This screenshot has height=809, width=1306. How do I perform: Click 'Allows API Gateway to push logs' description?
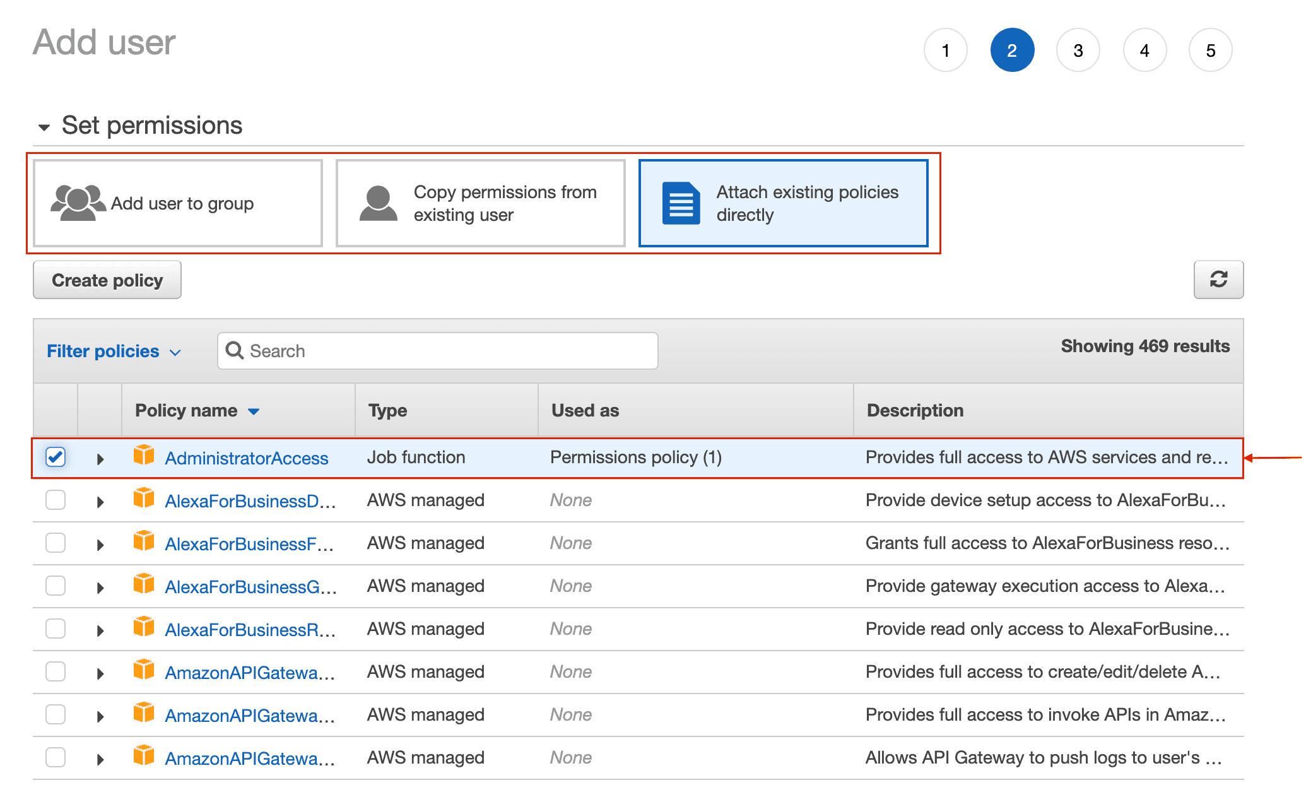point(1044,758)
